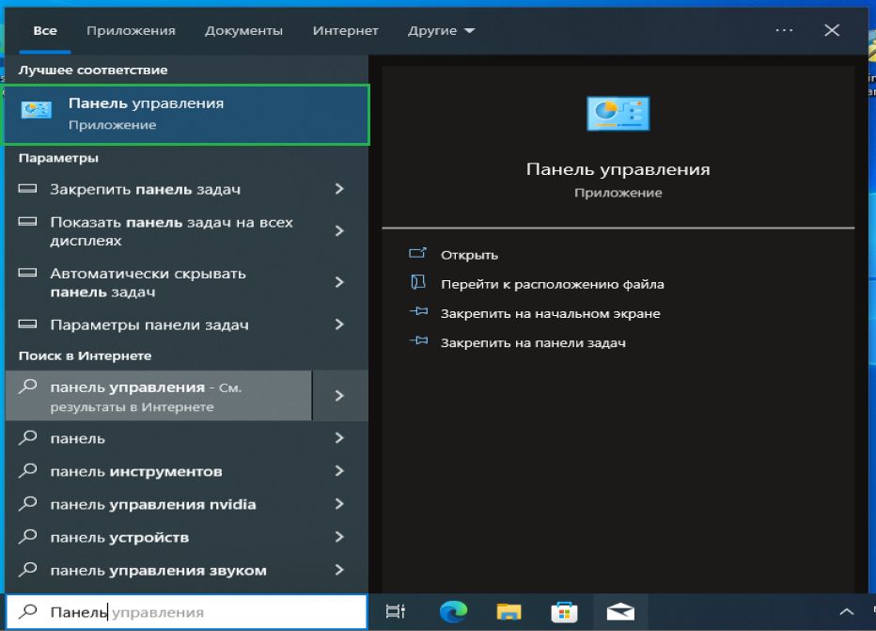Click the Control Panel icon in the preview pane
This screenshot has height=631, width=876.
click(618, 113)
